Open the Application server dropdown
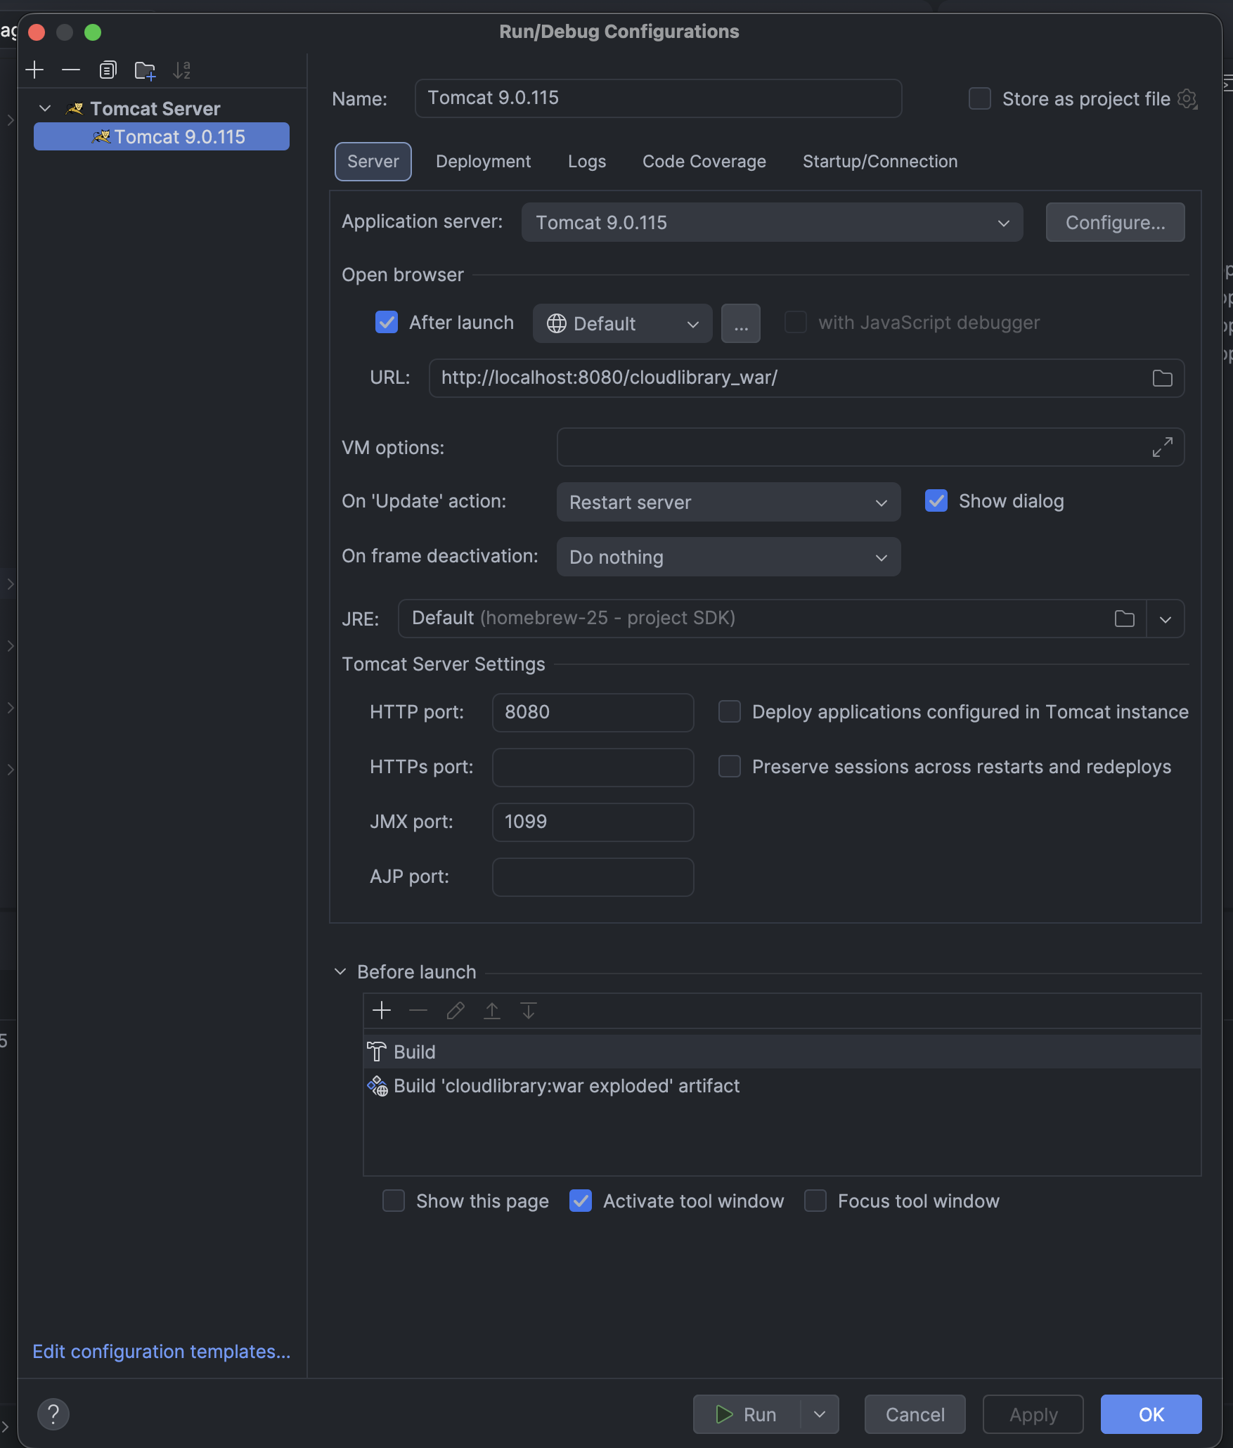The width and height of the screenshot is (1233, 1448). click(771, 223)
